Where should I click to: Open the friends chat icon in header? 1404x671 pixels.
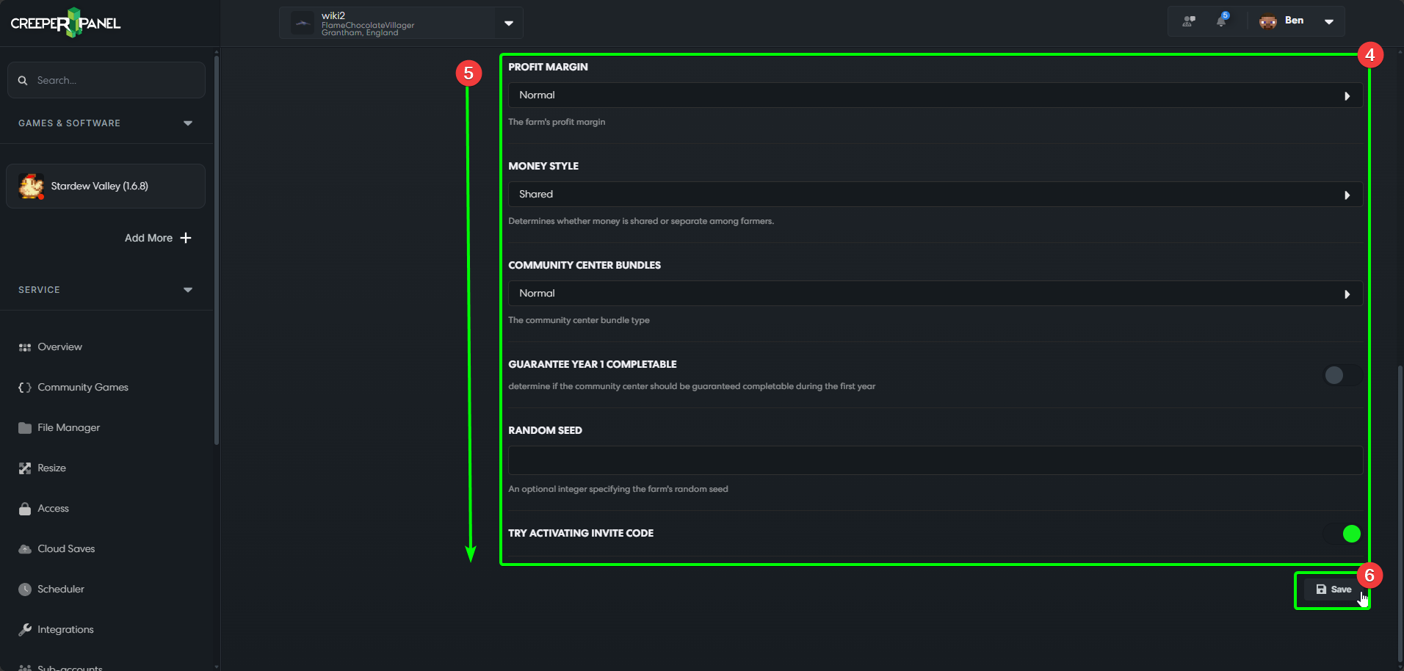tap(1189, 21)
